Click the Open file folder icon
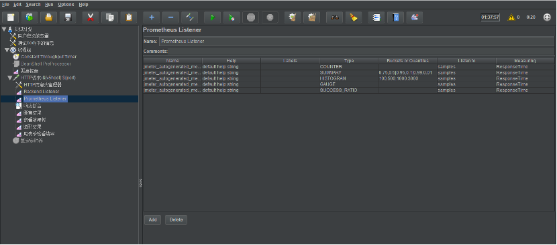The height and width of the screenshot is (245, 557). click(x=49, y=17)
